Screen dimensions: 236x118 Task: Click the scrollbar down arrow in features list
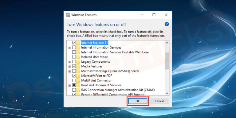point(167,93)
